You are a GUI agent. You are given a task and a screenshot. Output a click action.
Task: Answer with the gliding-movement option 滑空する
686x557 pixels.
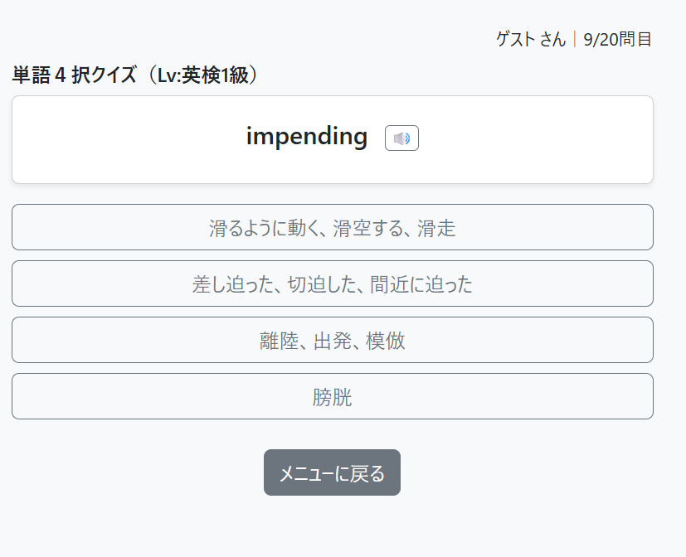(333, 227)
